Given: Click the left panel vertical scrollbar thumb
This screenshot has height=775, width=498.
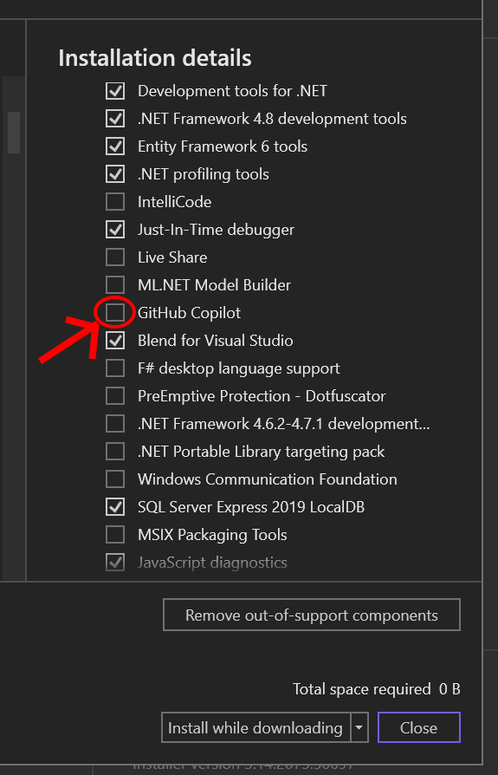Looking at the screenshot, I should (14, 133).
